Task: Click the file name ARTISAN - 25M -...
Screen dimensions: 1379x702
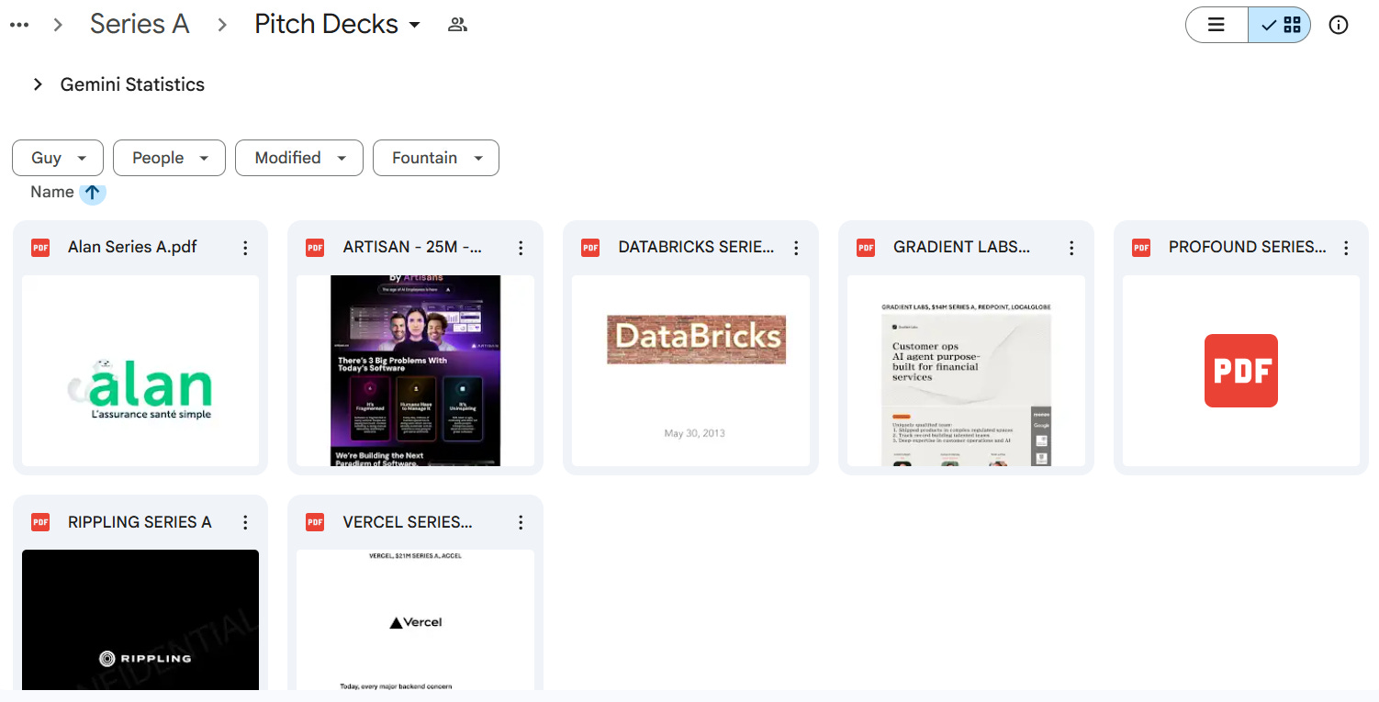Action: pyautogui.click(x=412, y=247)
